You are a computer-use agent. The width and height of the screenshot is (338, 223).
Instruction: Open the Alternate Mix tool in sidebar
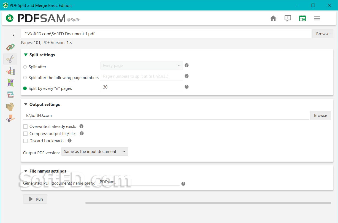[x=10, y=83]
